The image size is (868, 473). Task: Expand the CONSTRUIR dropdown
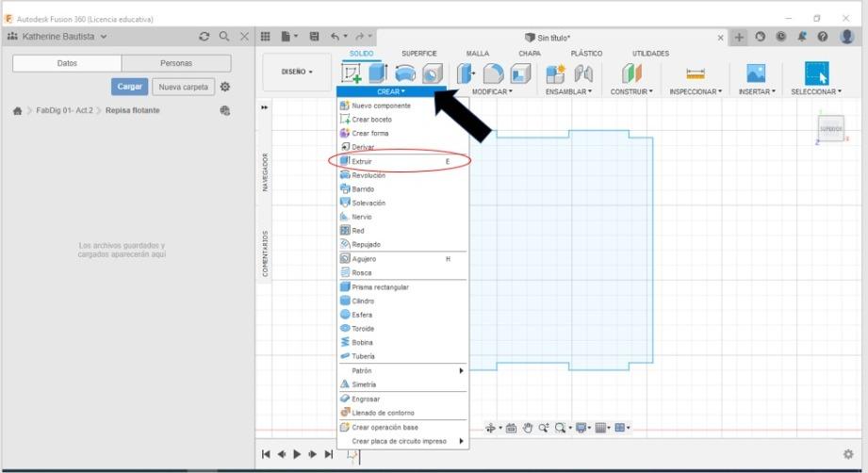pyautogui.click(x=631, y=91)
